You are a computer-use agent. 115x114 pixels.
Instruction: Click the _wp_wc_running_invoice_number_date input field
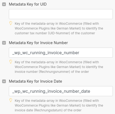(x=61, y=91)
